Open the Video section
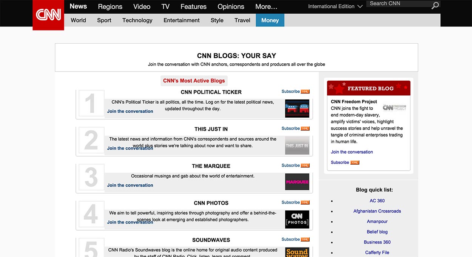472x257 pixels. [142, 7]
